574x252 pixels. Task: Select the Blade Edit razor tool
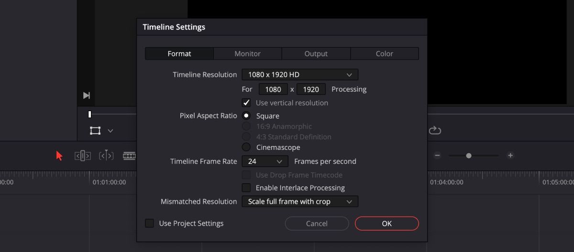pos(129,156)
